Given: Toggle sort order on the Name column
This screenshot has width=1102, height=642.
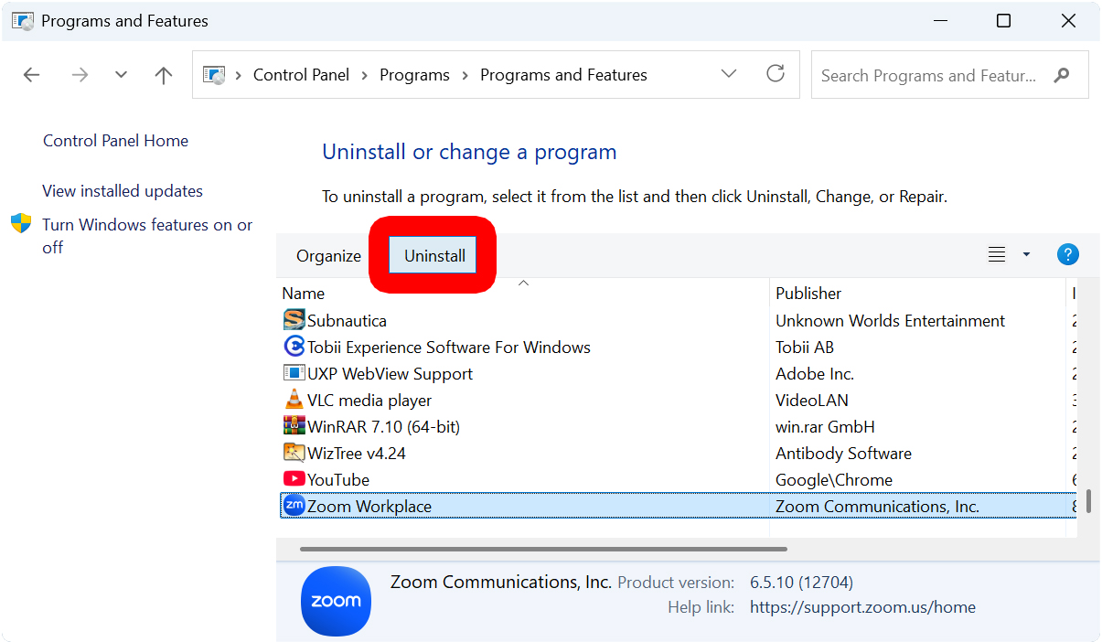Looking at the screenshot, I should 304,293.
